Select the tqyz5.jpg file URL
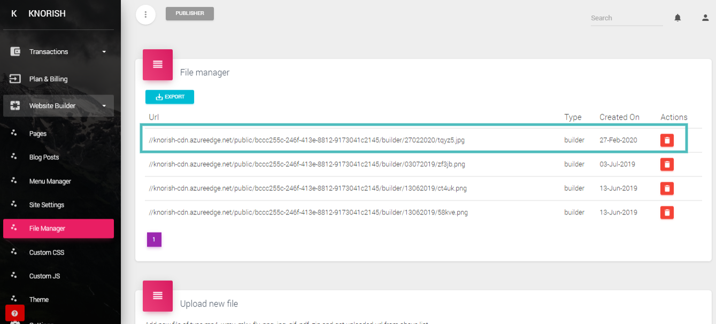Viewport: 716px width, 324px height. pos(307,140)
